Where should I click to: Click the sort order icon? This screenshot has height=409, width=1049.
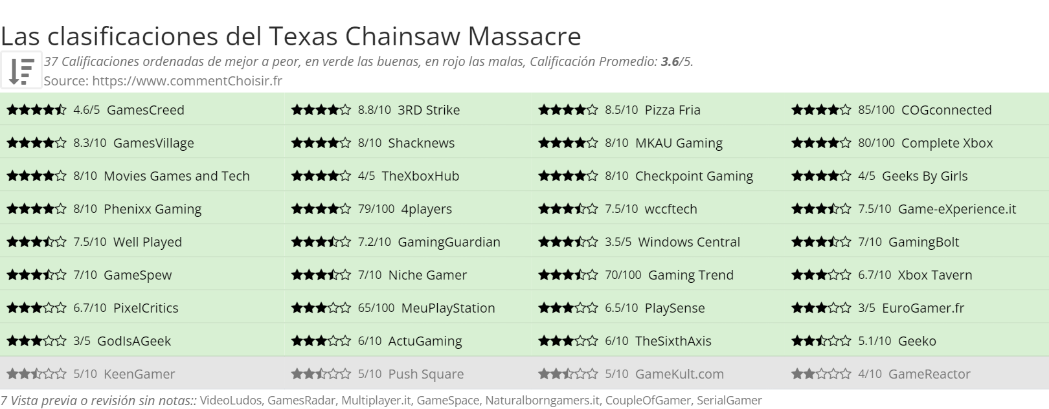click(21, 71)
